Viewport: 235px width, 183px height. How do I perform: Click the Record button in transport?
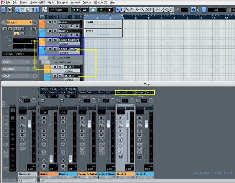(x=109, y=10)
